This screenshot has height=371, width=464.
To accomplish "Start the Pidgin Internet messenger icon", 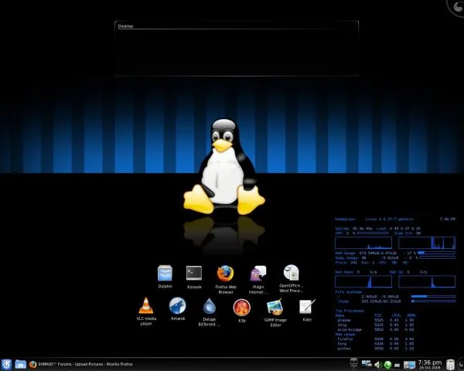I will (258, 279).
